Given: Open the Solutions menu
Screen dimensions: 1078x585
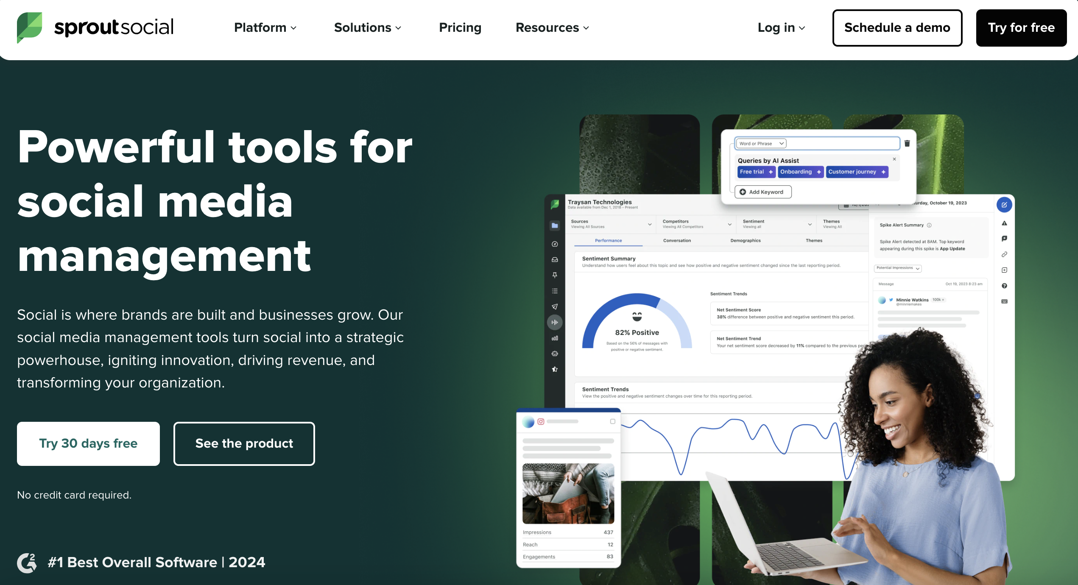Looking at the screenshot, I should point(367,28).
